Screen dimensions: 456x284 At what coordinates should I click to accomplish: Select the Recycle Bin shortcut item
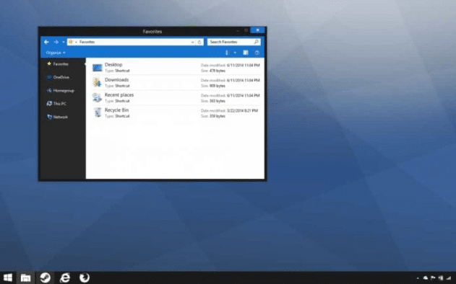(x=176, y=113)
